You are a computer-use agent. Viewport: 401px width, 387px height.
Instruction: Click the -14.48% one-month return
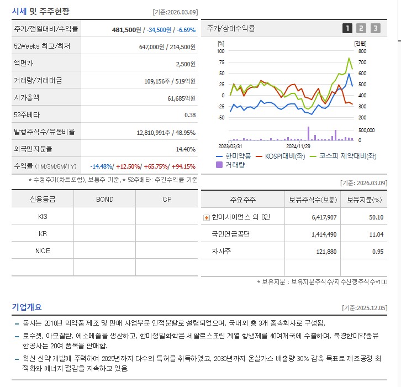click(101, 166)
